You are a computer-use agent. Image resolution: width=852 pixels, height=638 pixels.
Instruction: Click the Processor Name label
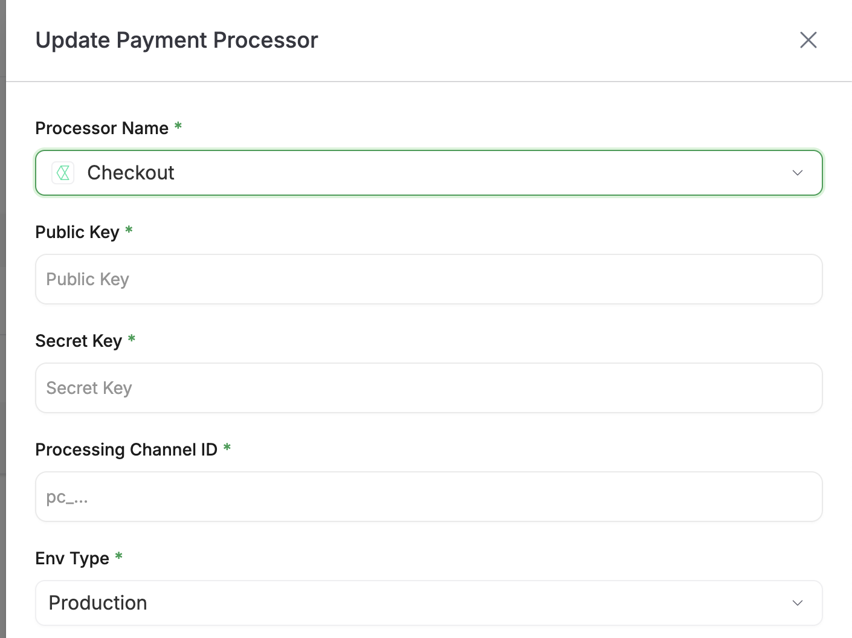pyautogui.click(x=102, y=128)
